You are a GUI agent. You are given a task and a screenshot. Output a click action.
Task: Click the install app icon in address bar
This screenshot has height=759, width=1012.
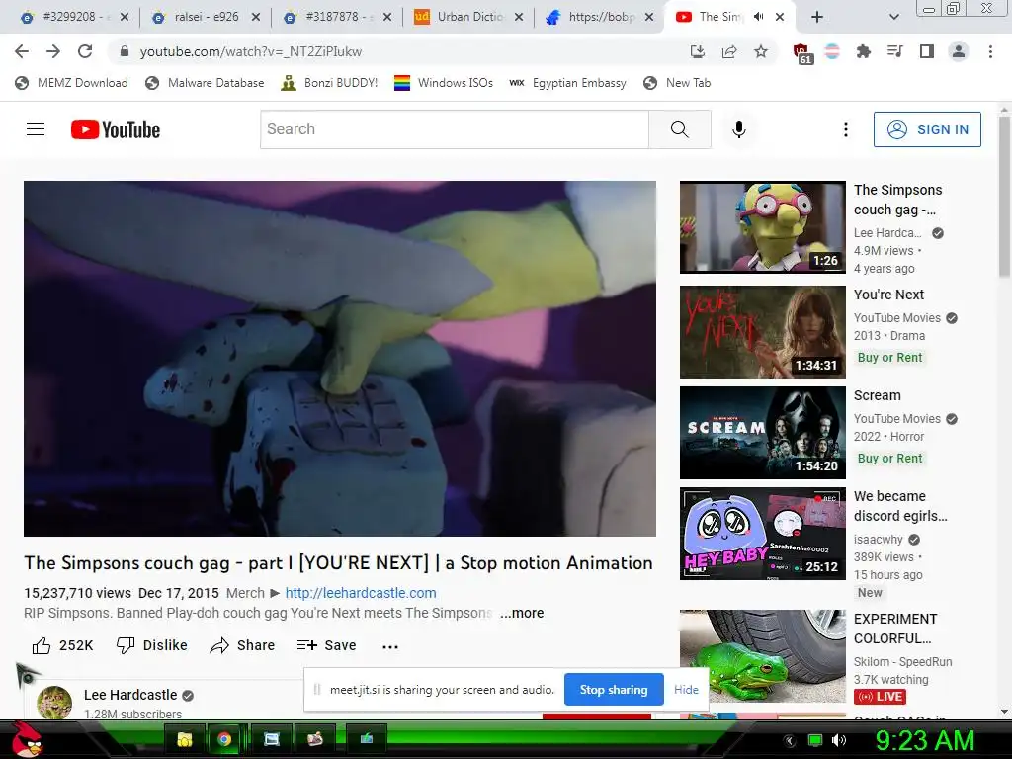pyautogui.click(x=697, y=51)
